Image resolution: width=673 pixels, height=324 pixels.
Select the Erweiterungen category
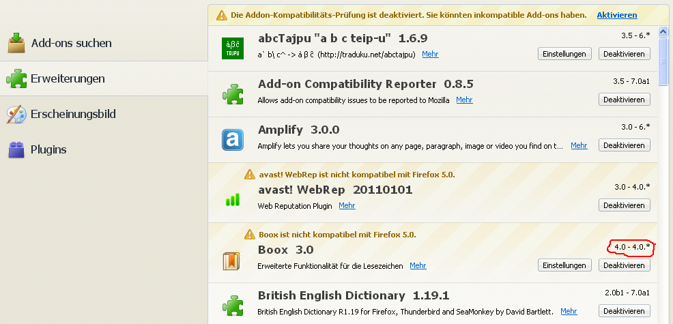click(104, 78)
